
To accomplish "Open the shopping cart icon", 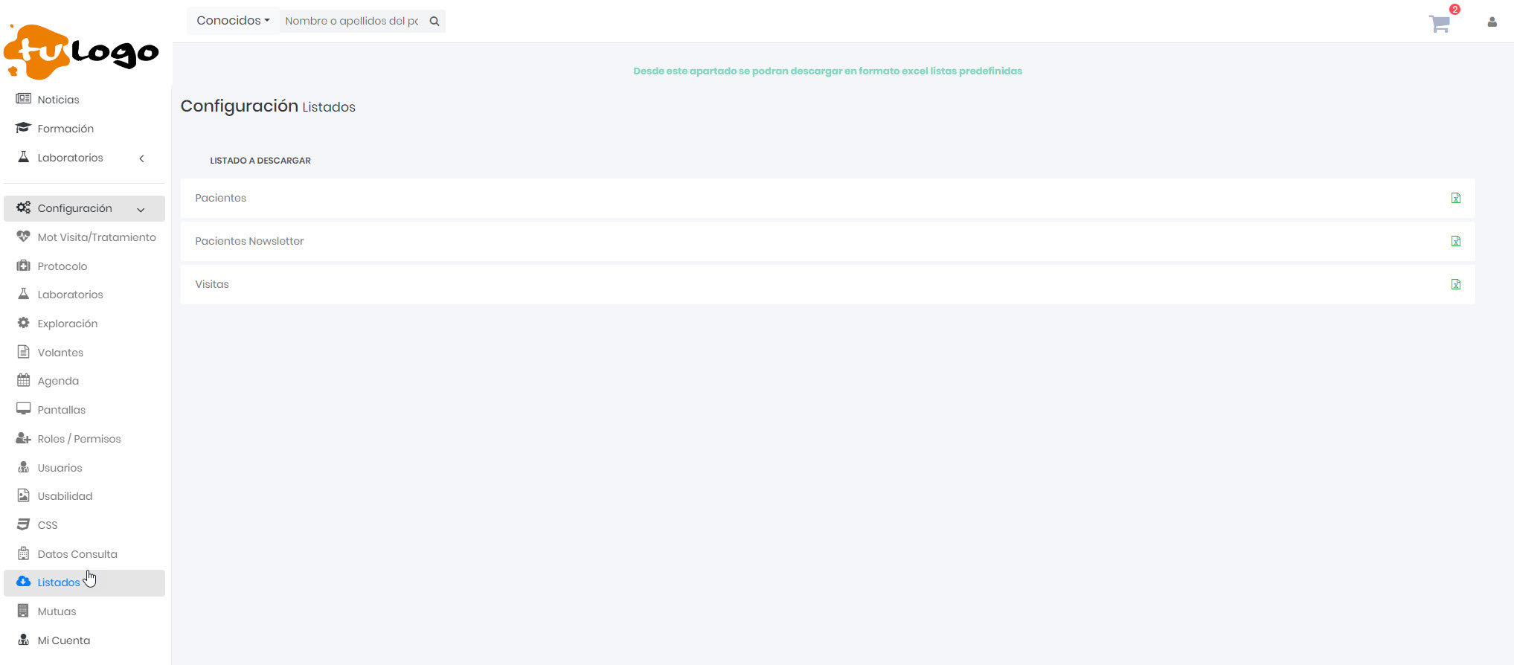I will [x=1440, y=24].
